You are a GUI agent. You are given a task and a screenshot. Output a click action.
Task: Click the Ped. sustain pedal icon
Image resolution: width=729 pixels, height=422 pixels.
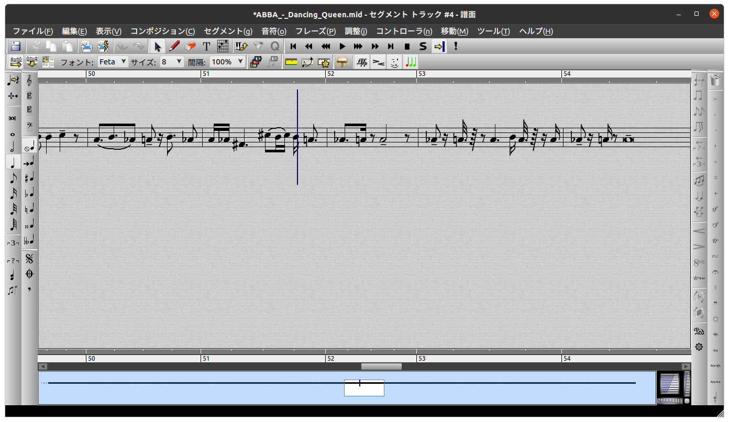(x=699, y=331)
